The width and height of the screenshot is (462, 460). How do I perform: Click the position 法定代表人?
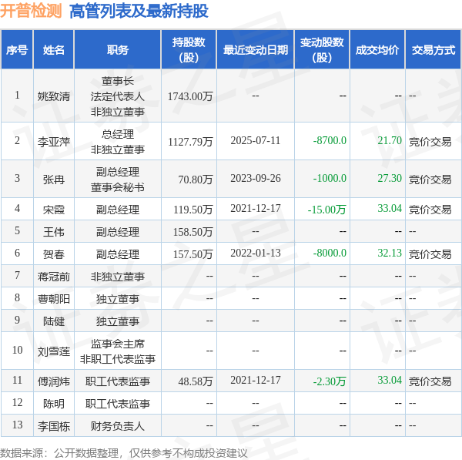coord(118,96)
